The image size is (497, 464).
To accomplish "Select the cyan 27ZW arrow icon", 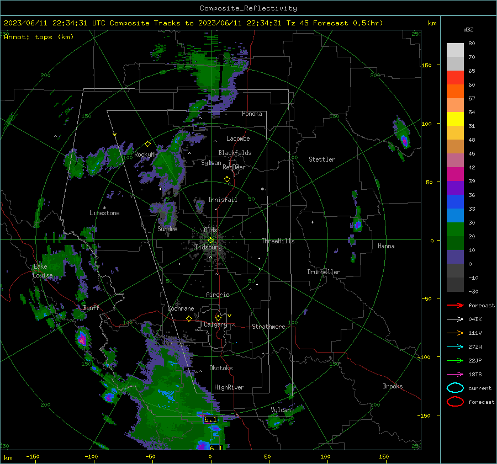I will 455,347.
